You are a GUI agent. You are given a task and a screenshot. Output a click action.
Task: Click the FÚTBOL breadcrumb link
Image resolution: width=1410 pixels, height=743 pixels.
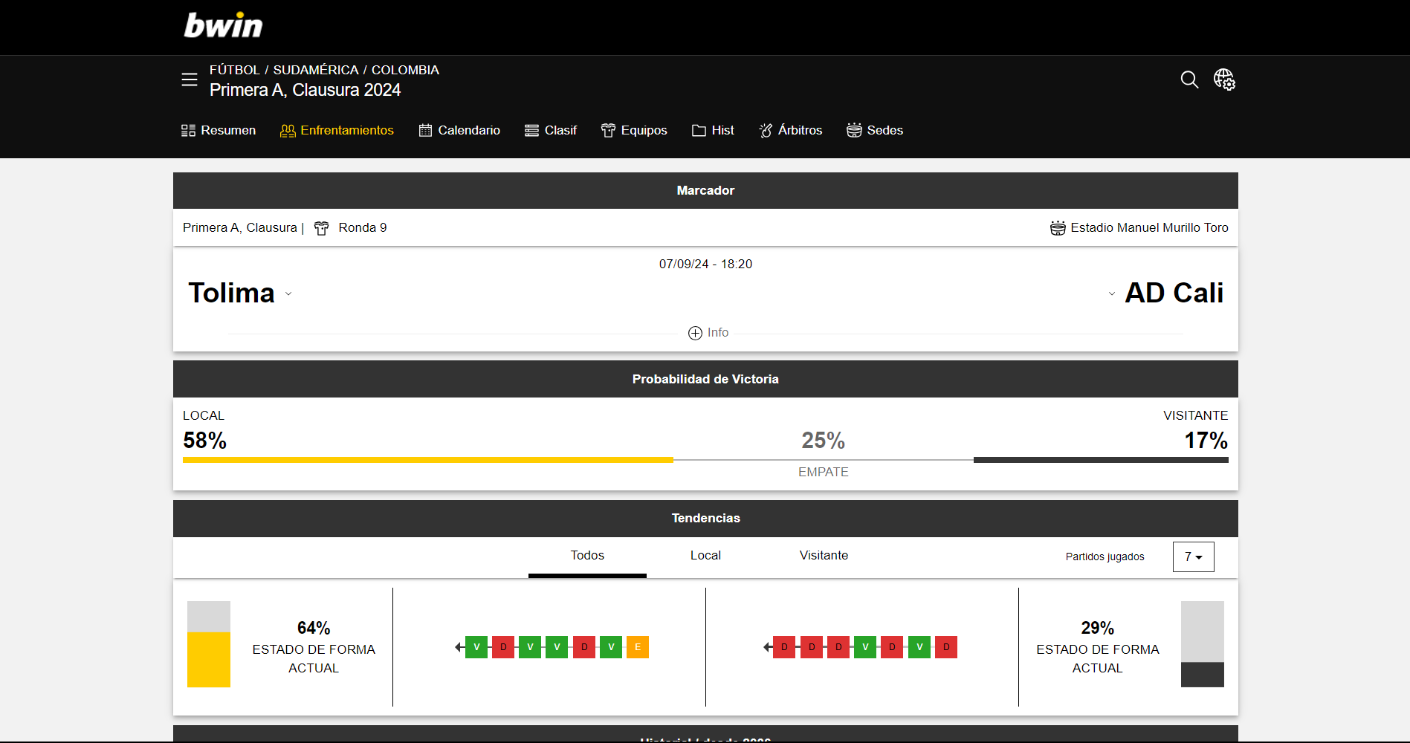pos(235,70)
